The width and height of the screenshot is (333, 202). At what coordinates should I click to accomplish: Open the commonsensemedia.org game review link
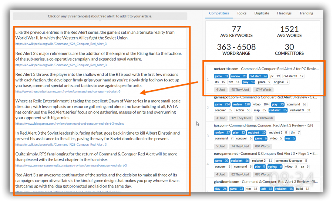(71, 165)
